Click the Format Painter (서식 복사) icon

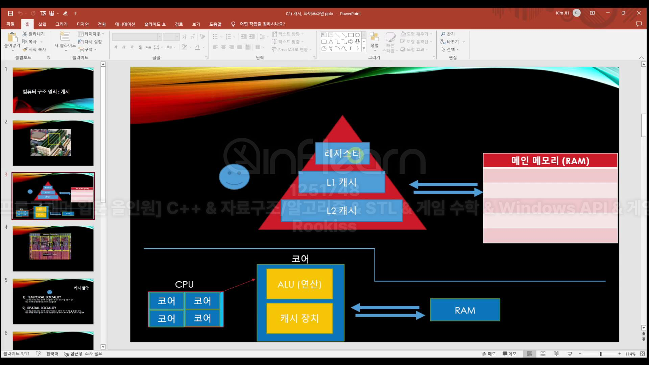pos(25,49)
